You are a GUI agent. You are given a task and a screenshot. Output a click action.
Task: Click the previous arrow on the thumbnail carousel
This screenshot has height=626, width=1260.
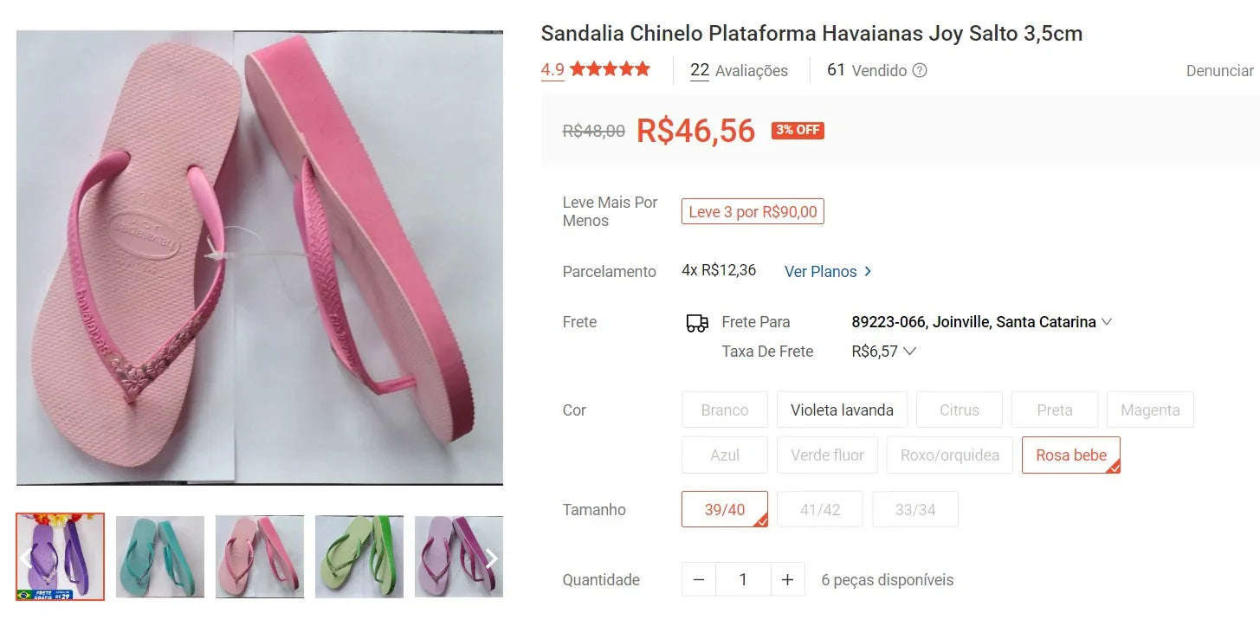(x=26, y=558)
